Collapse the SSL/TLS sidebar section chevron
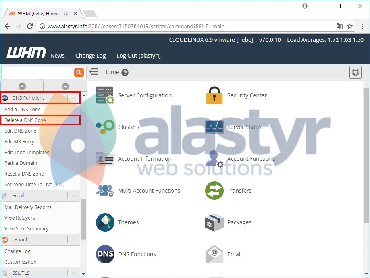 point(73,273)
